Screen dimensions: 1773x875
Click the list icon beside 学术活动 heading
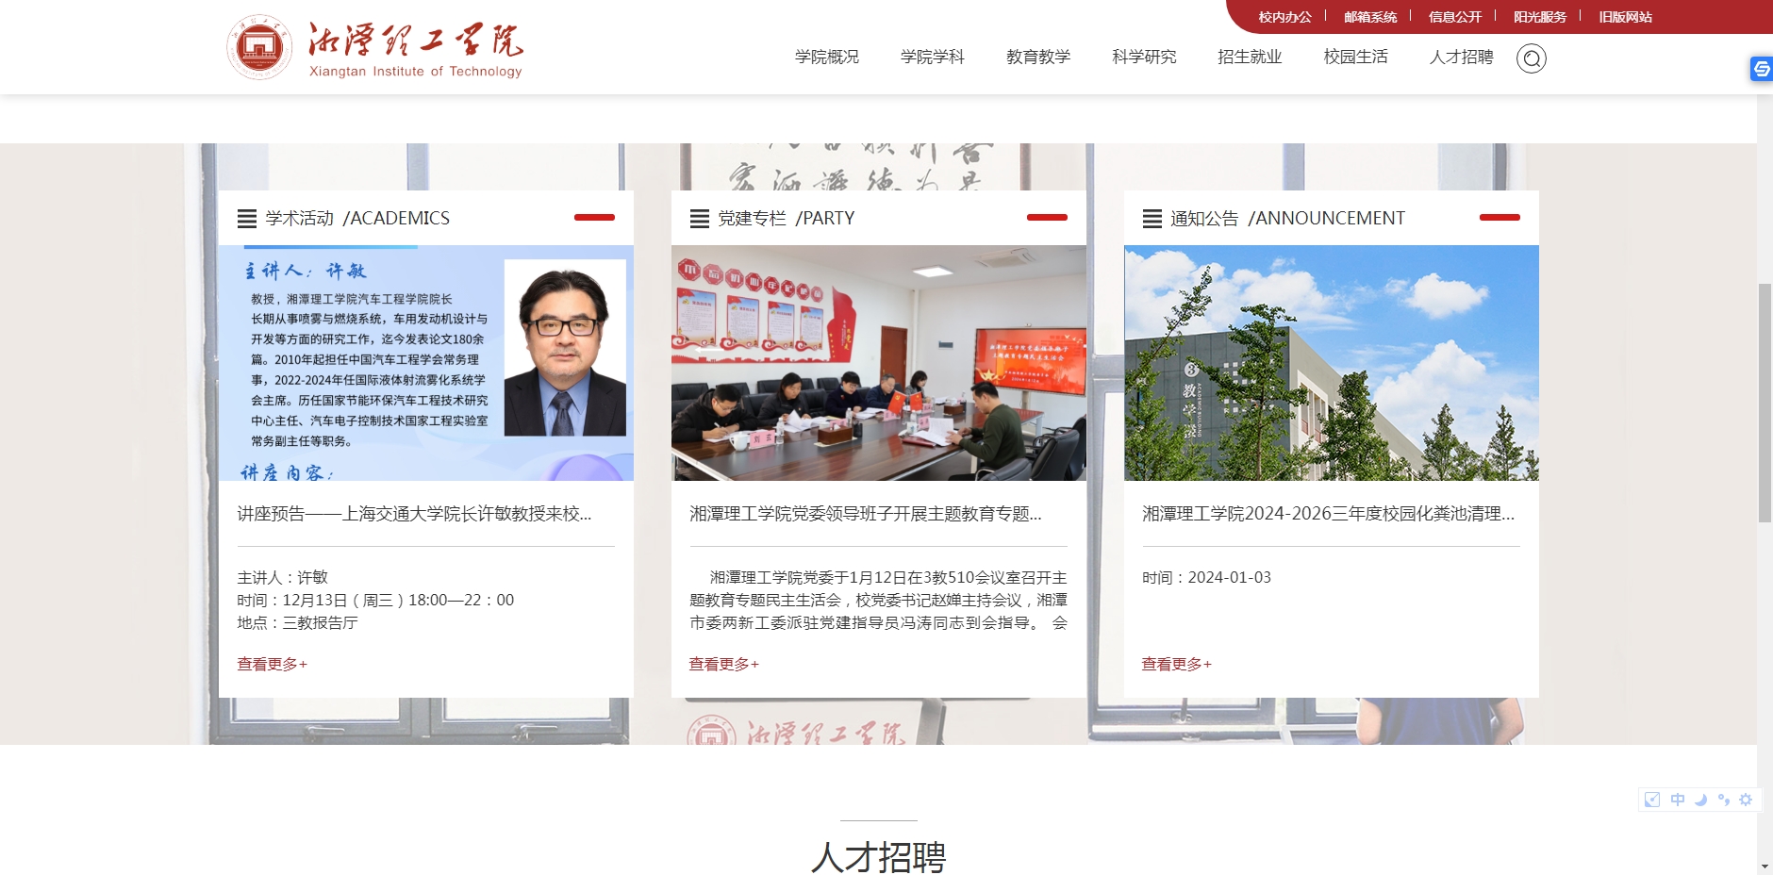(247, 219)
